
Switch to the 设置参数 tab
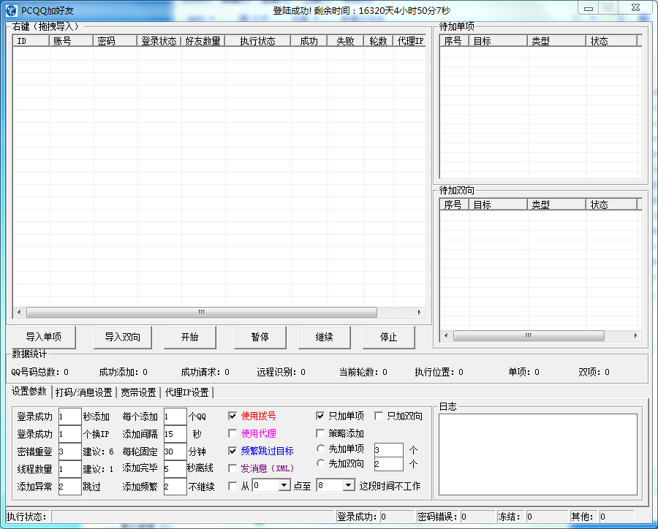point(29,392)
